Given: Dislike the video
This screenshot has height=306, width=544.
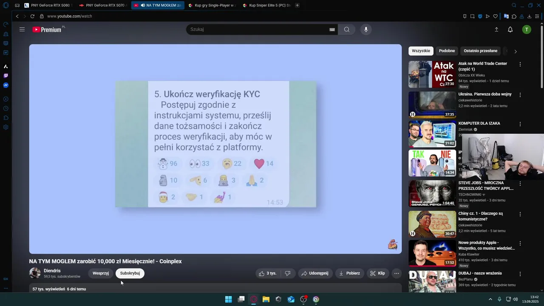Looking at the screenshot, I should tap(288, 273).
